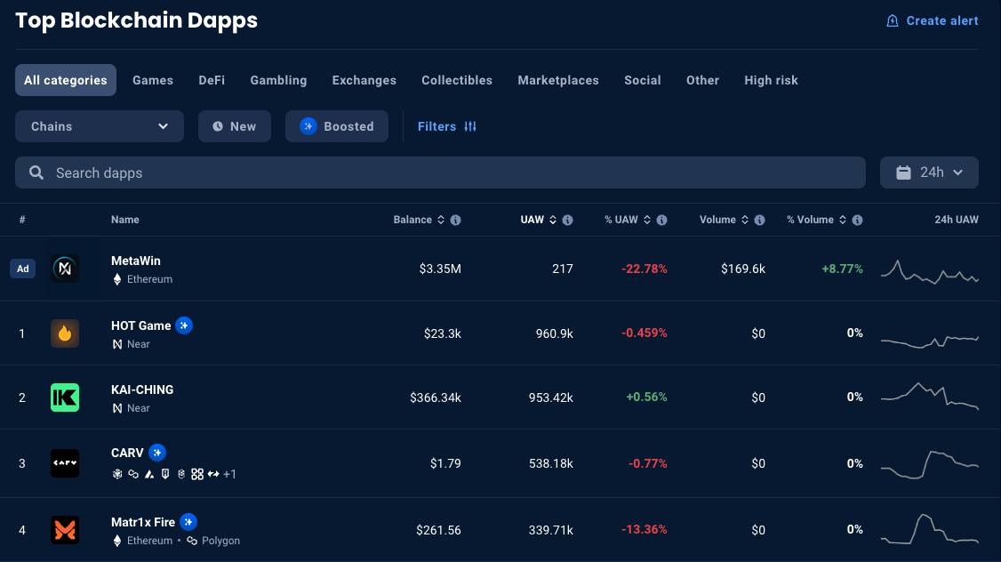Focus the Search dapps field
Screen dimensions: 1001x562
coord(440,173)
